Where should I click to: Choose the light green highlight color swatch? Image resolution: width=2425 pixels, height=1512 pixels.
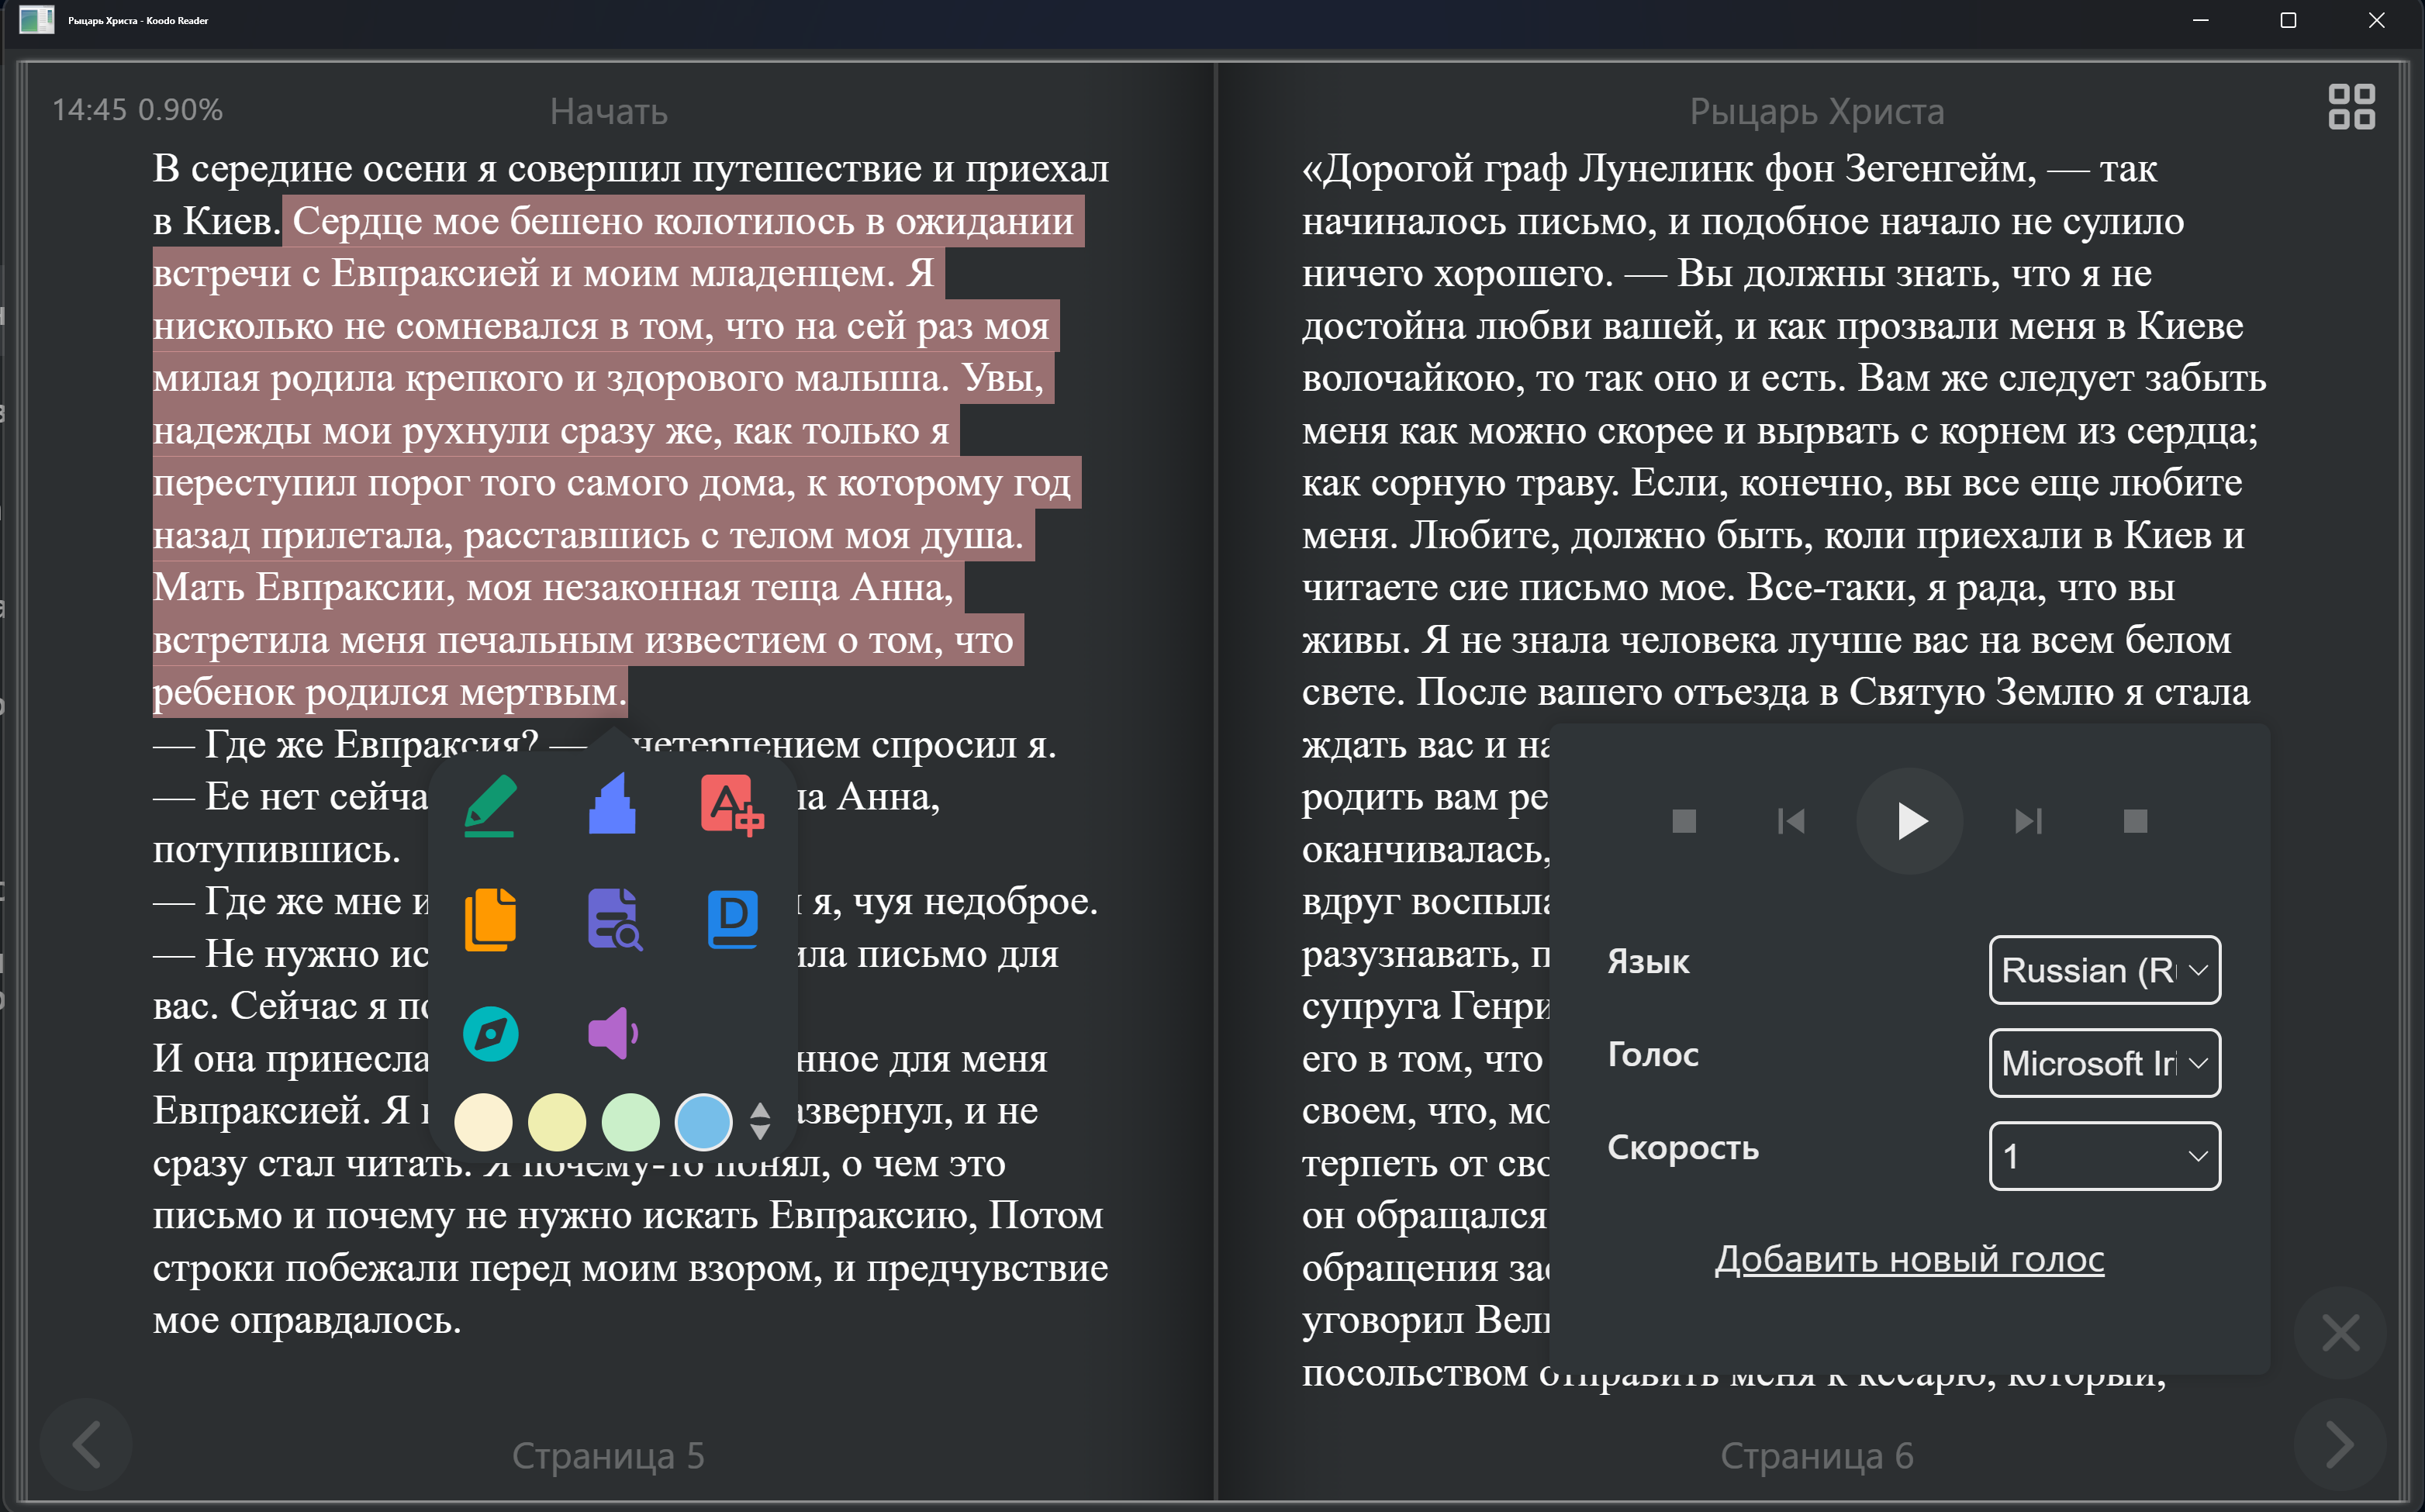click(631, 1122)
